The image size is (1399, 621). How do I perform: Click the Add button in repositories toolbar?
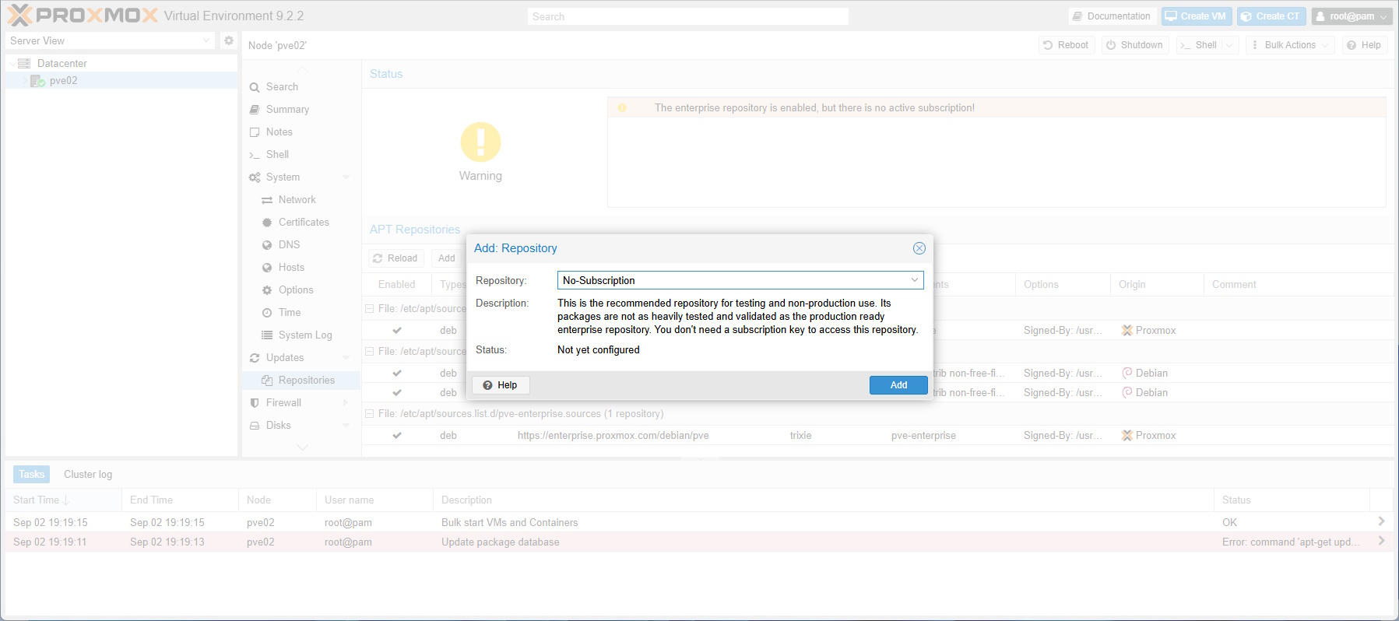(446, 258)
